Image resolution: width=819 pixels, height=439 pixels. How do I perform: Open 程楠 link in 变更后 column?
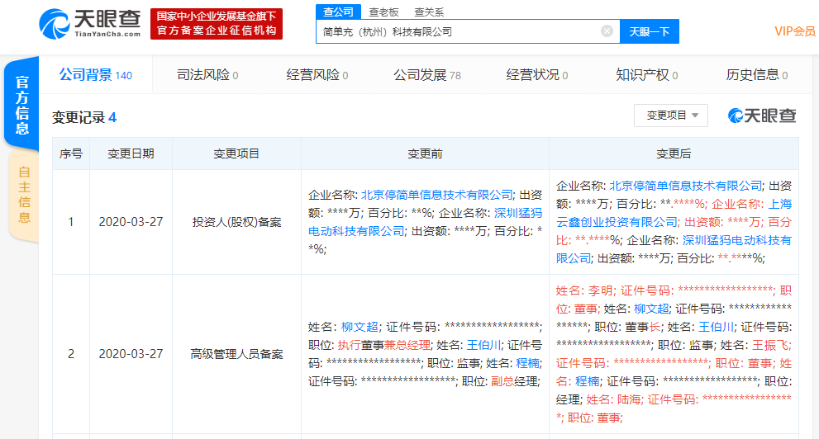click(x=587, y=381)
